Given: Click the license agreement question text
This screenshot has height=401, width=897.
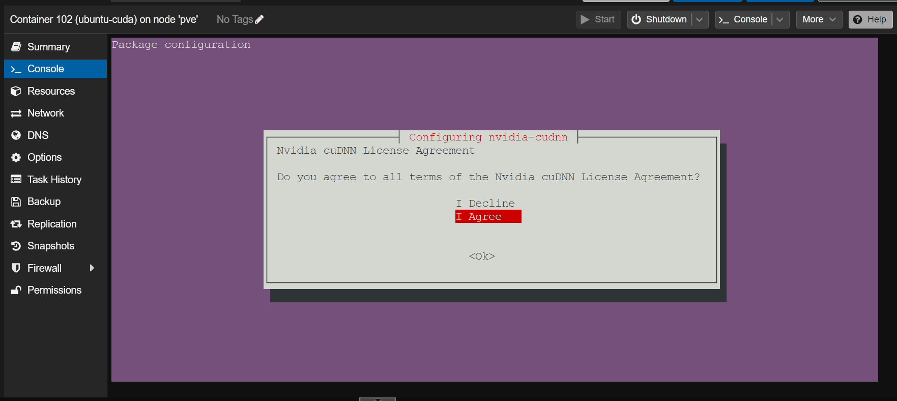Looking at the screenshot, I should coord(488,177).
